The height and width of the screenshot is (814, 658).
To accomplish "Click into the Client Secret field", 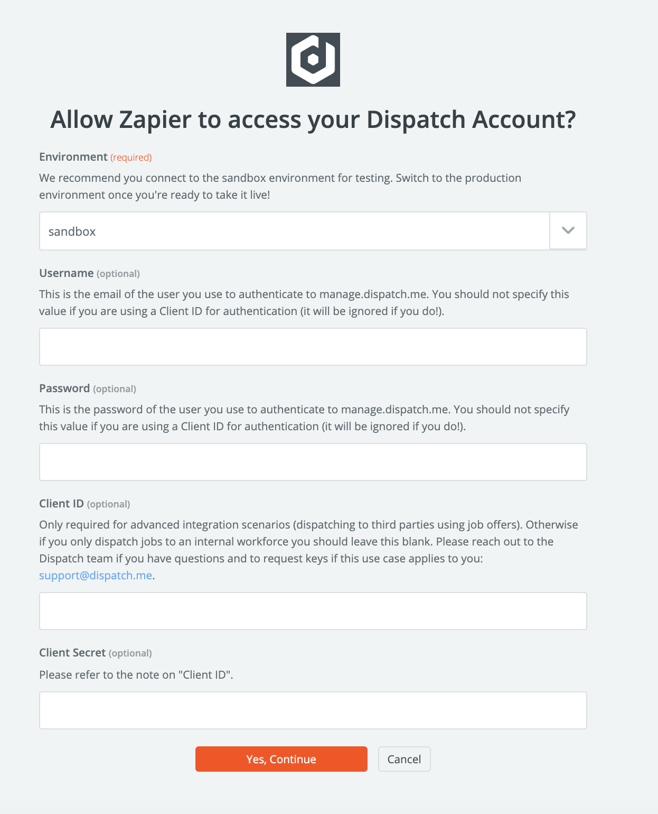I will tap(313, 710).
